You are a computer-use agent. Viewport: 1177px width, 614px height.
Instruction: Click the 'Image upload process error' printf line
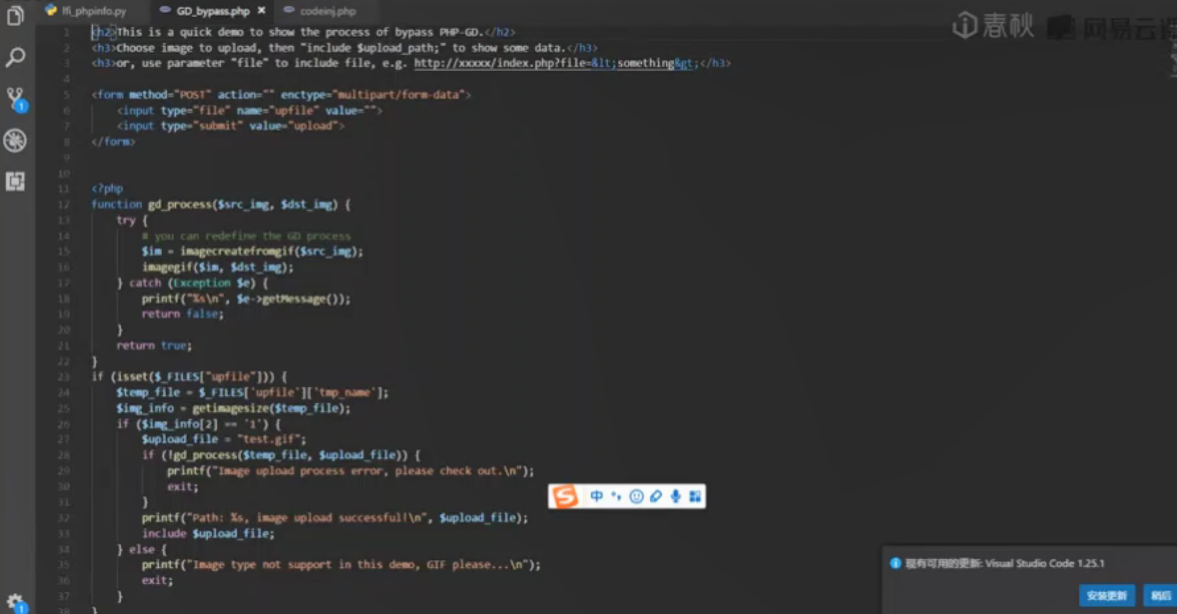pos(351,471)
